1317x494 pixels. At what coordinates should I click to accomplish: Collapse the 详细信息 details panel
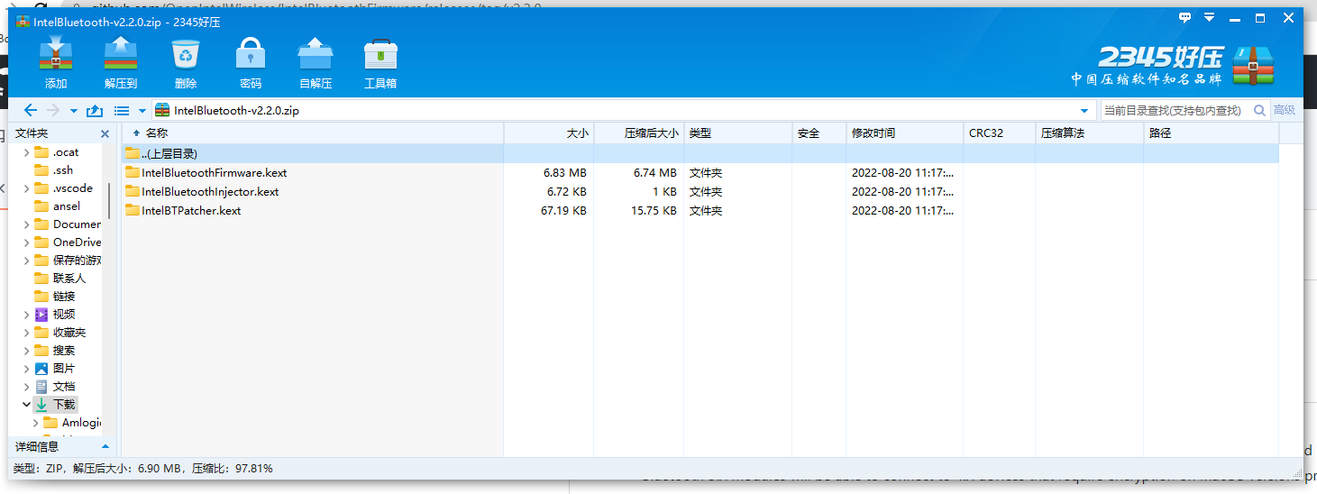point(105,446)
